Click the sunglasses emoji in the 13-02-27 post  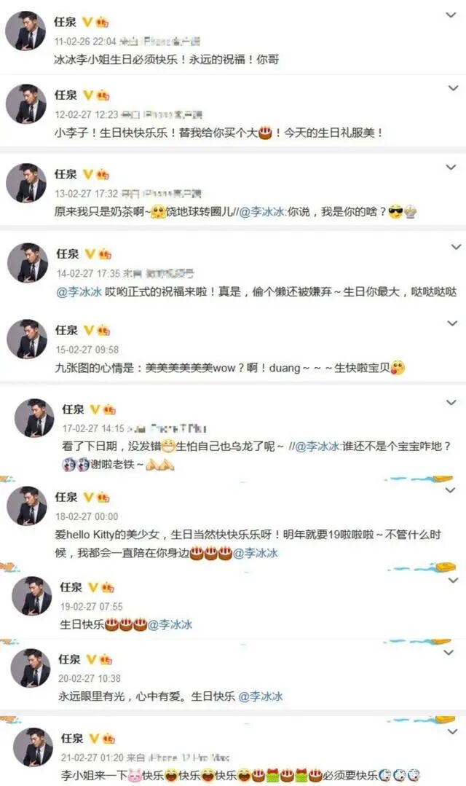(396, 212)
